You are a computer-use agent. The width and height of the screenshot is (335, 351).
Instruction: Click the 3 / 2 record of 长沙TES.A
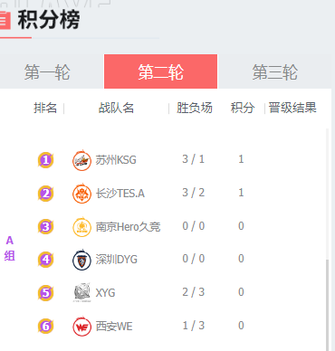[194, 193]
